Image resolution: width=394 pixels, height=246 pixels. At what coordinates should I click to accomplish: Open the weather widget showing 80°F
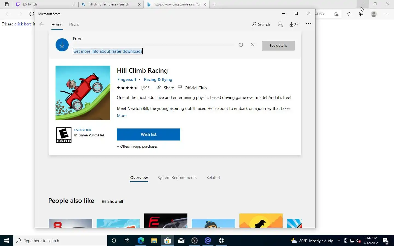[x=312, y=241]
